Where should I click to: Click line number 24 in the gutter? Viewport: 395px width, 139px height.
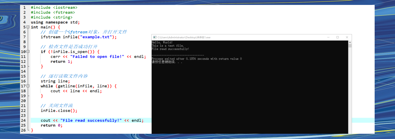coord(23,120)
